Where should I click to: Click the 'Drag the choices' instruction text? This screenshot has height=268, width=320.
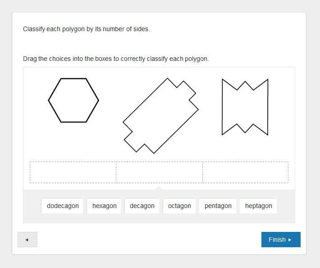coord(116,59)
